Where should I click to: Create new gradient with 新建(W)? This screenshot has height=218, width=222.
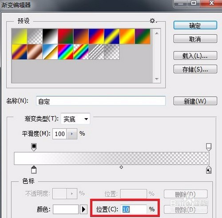[195, 101]
